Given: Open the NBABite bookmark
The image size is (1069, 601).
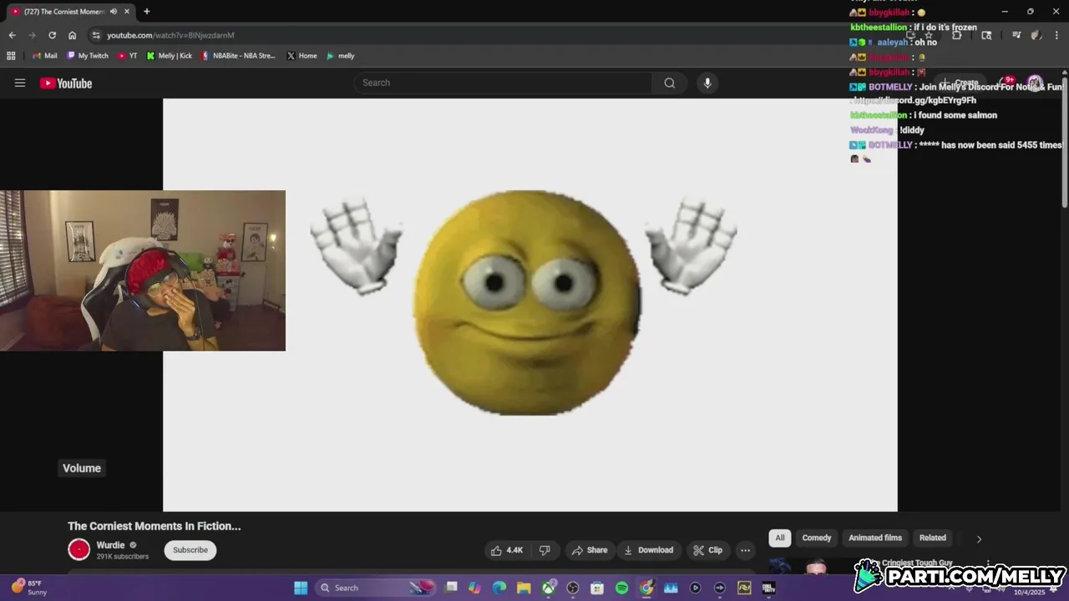Looking at the screenshot, I should [x=238, y=56].
